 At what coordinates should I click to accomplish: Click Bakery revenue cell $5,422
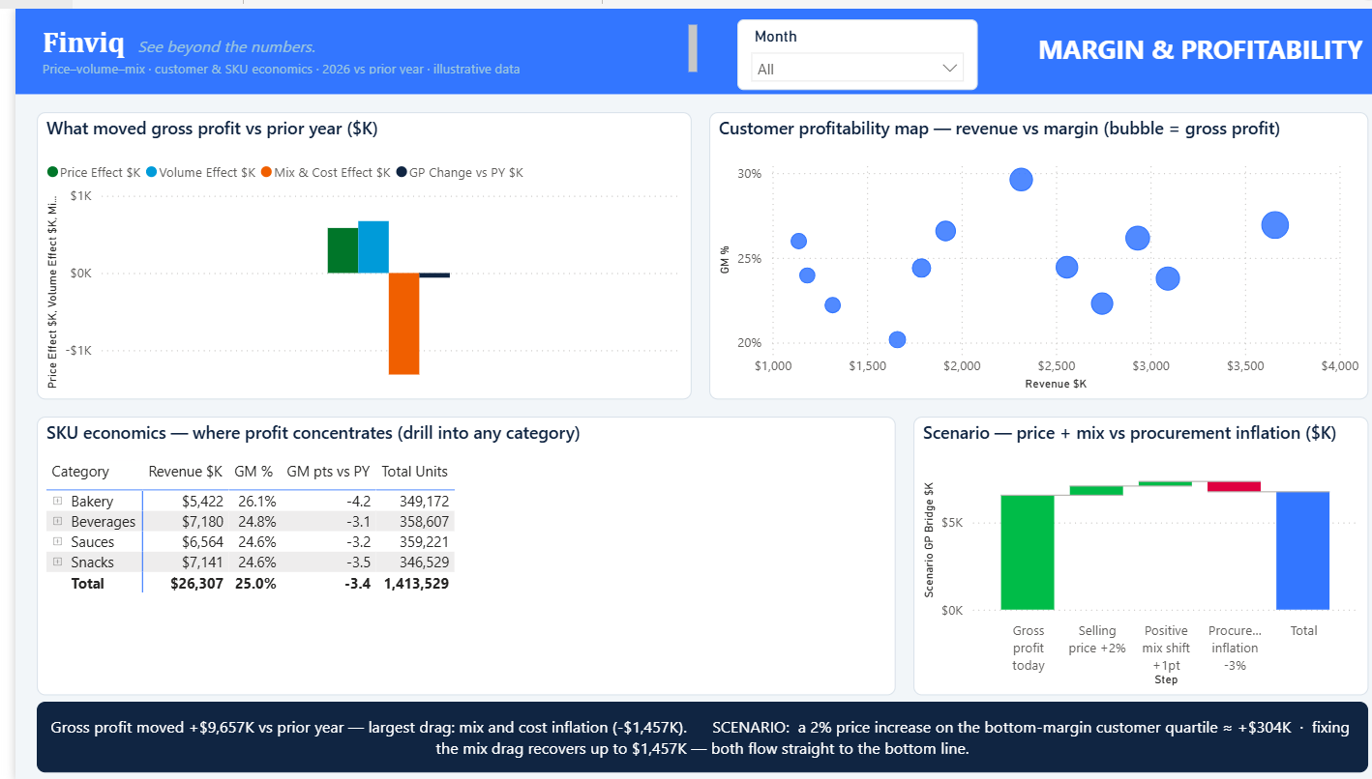coord(201,502)
